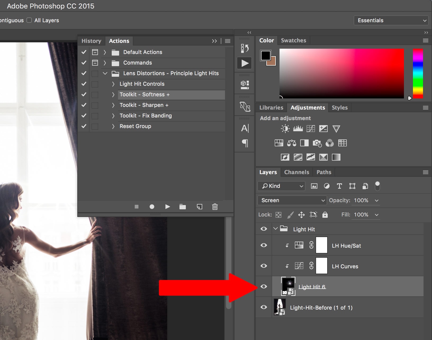Add a Curves adjustment

[310, 129]
